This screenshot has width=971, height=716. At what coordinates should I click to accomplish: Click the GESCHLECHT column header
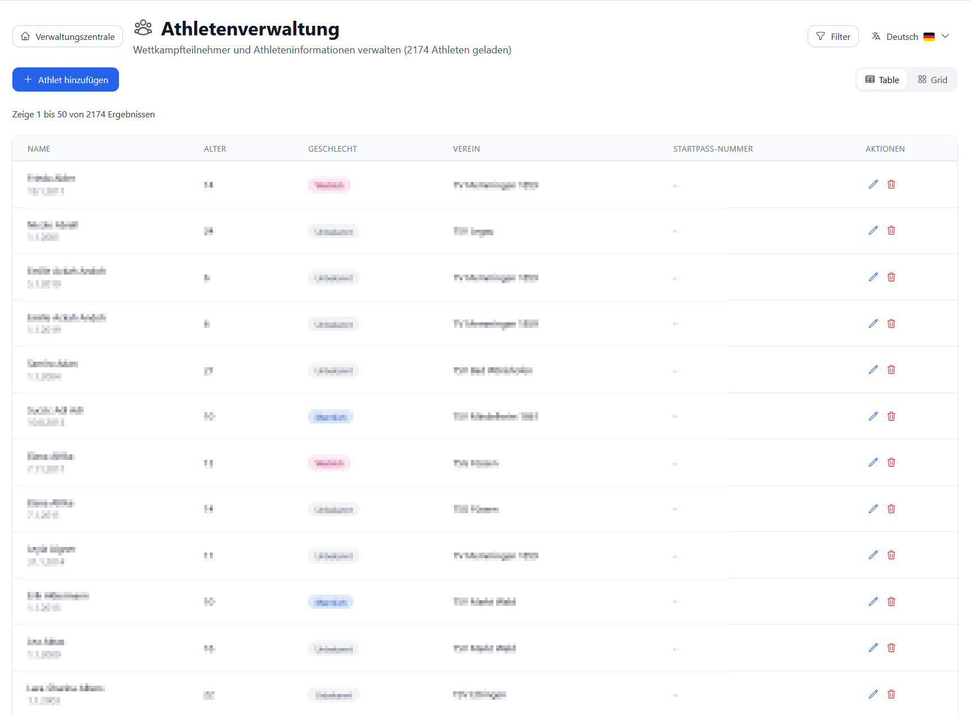332,149
